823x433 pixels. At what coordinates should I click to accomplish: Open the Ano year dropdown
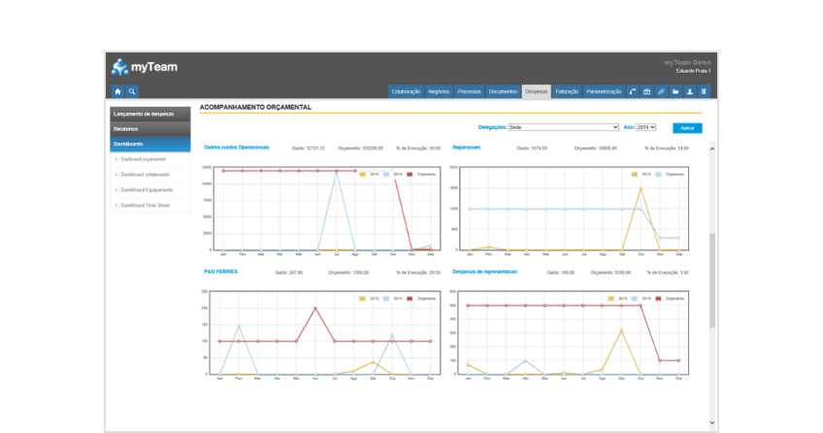646,127
